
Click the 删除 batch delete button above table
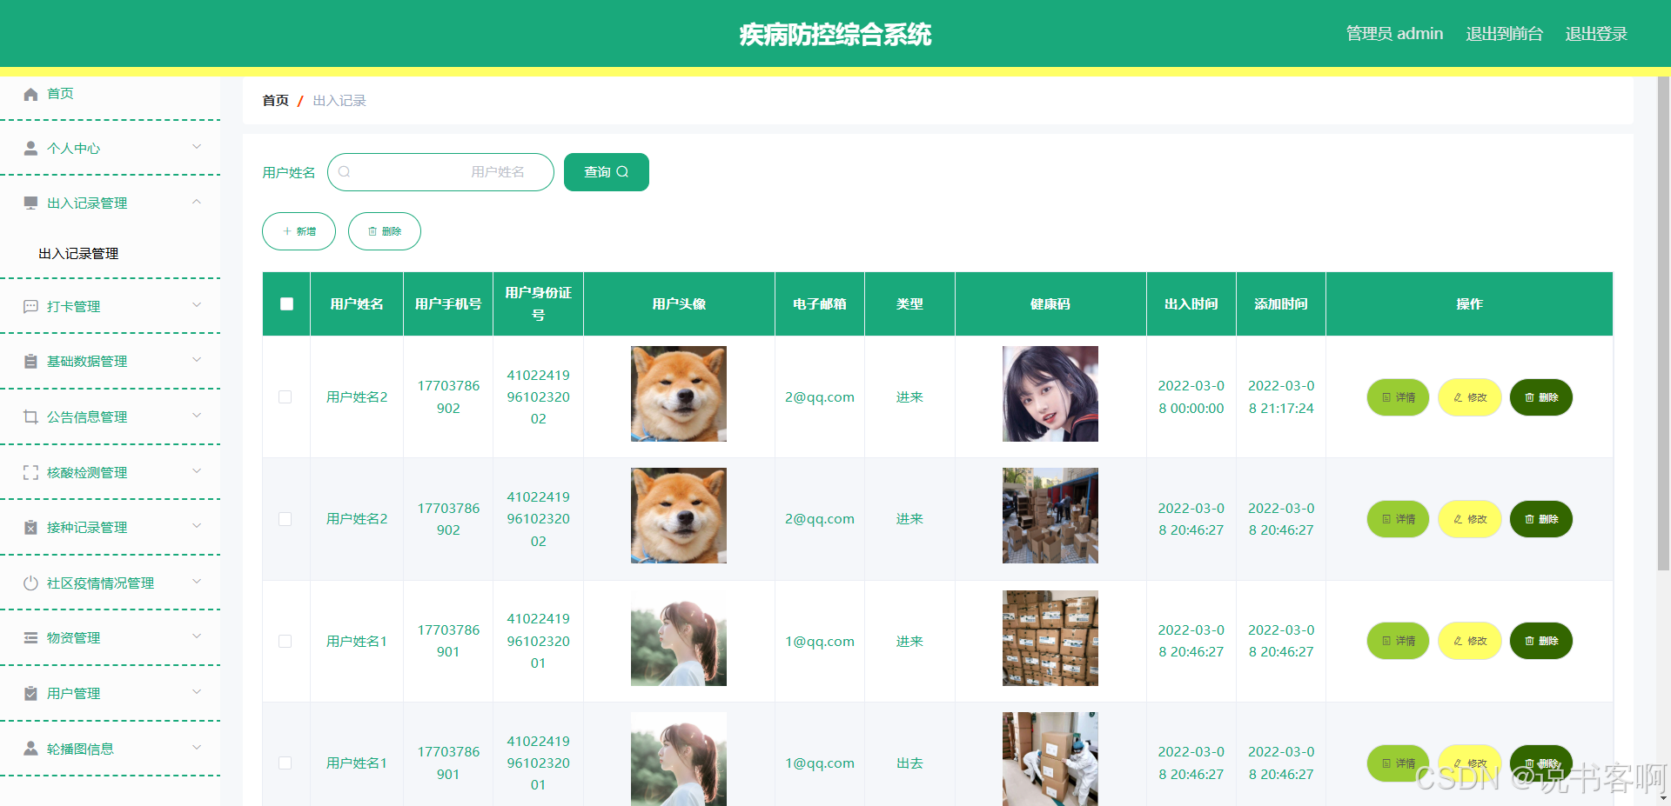(385, 231)
